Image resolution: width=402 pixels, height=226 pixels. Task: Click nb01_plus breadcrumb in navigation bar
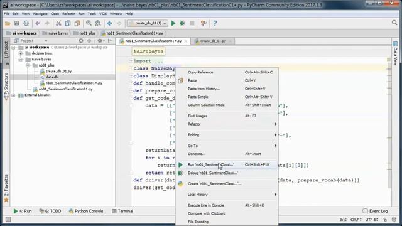84,33
